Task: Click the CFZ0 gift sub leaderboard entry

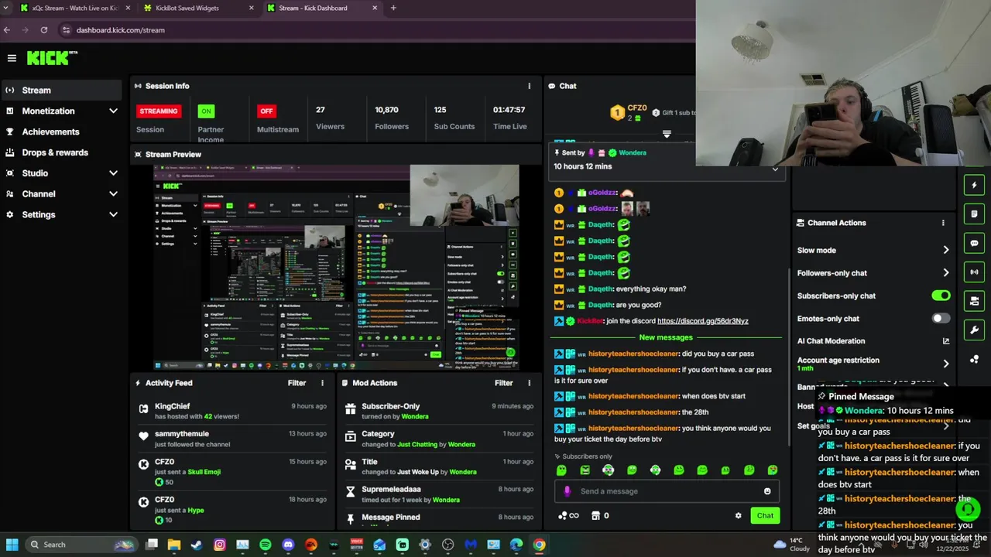Action: (x=629, y=113)
